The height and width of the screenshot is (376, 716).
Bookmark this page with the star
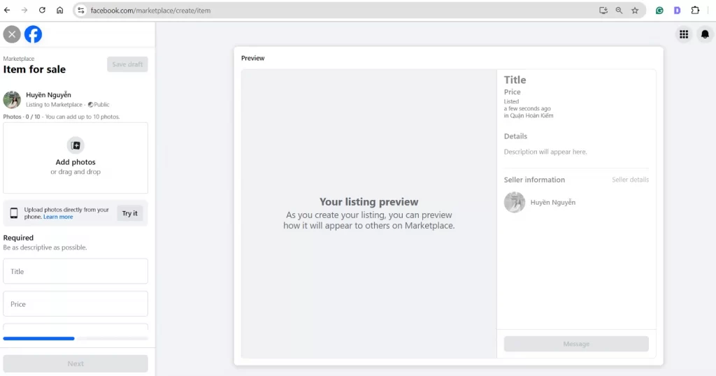pos(635,10)
